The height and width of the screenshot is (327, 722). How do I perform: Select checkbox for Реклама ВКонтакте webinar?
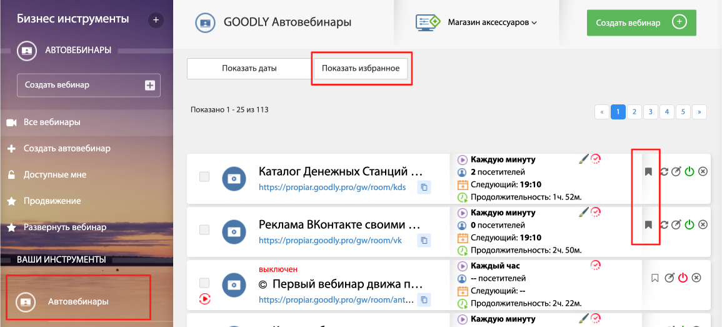click(204, 229)
